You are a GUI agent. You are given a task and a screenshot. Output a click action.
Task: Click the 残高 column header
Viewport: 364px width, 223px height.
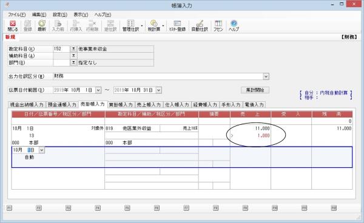(x=332, y=115)
